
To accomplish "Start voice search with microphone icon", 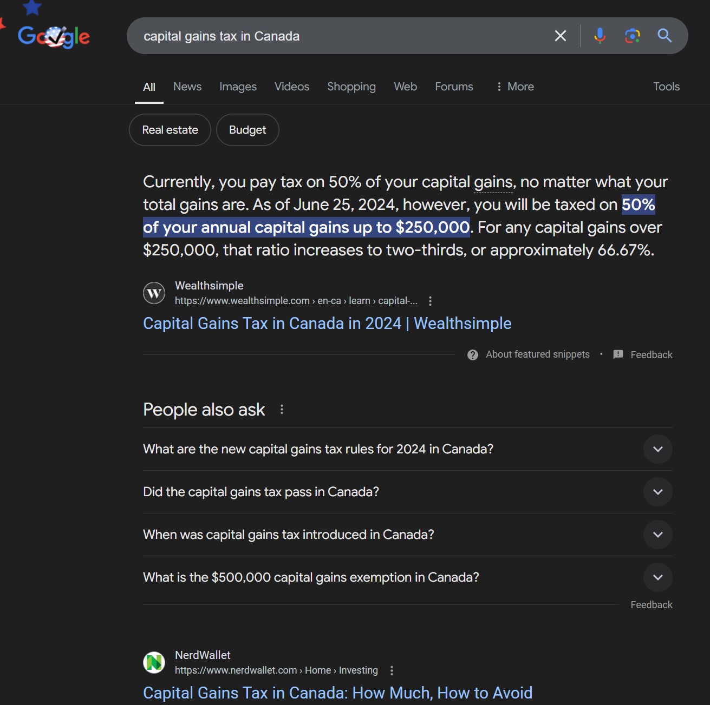I will (600, 36).
